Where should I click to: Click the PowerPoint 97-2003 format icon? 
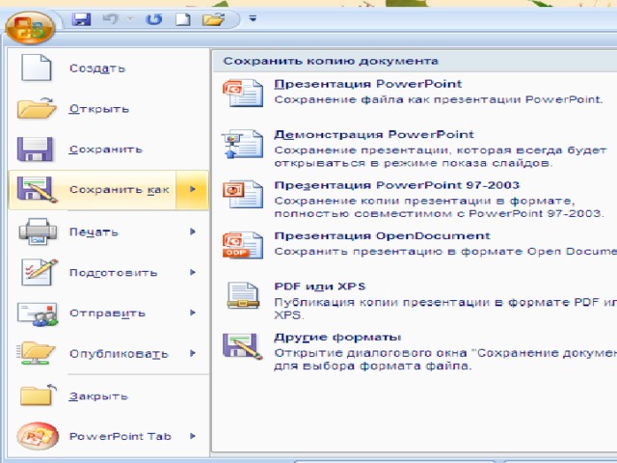pos(242,194)
